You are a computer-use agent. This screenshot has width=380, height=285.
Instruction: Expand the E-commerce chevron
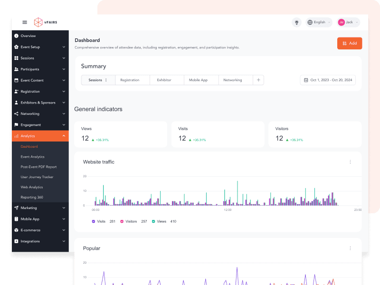[64, 230]
